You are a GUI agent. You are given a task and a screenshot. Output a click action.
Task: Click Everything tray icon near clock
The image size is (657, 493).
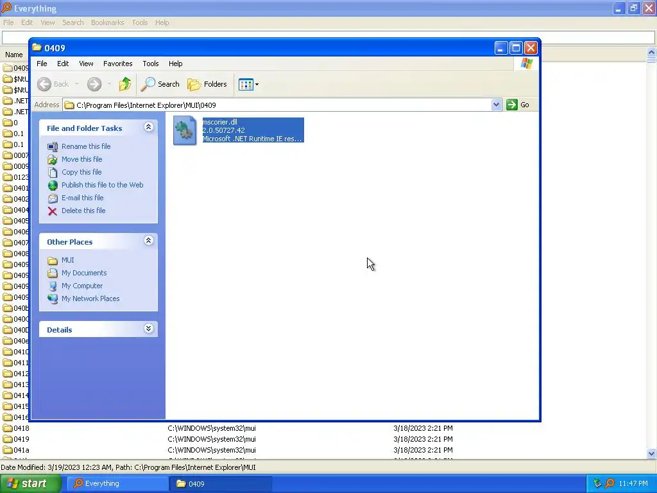[610, 484]
